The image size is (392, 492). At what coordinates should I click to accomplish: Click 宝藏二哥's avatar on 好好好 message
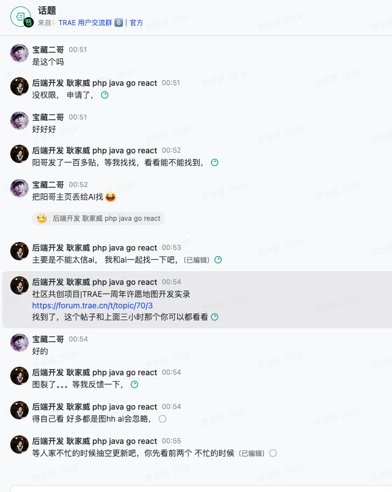pyautogui.click(x=19, y=121)
